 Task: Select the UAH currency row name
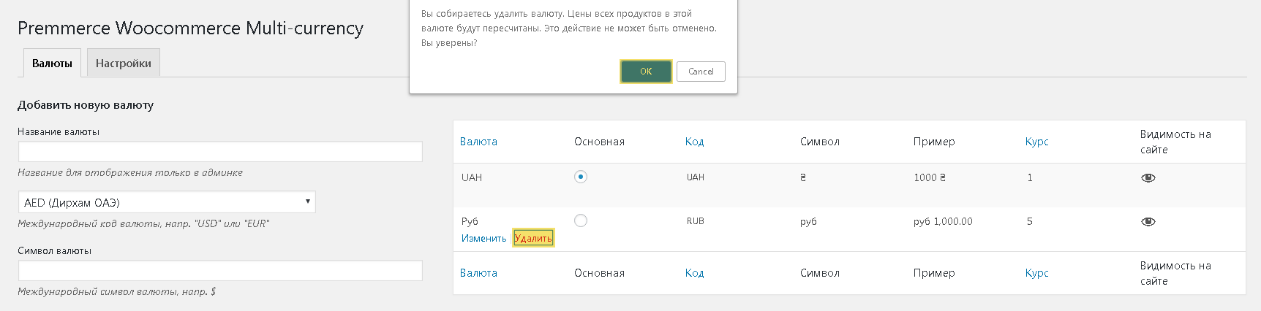[472, 177]
